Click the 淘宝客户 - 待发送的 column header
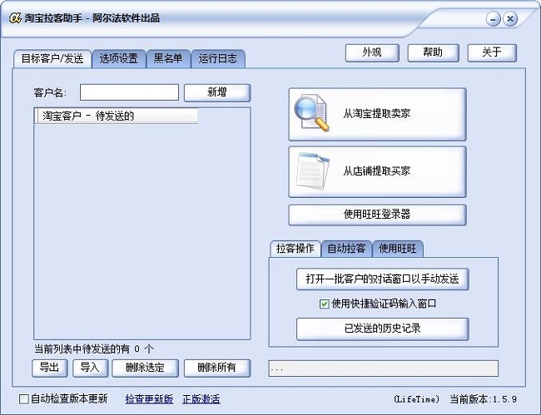The image size is (541, 415). tap(117, 116)
